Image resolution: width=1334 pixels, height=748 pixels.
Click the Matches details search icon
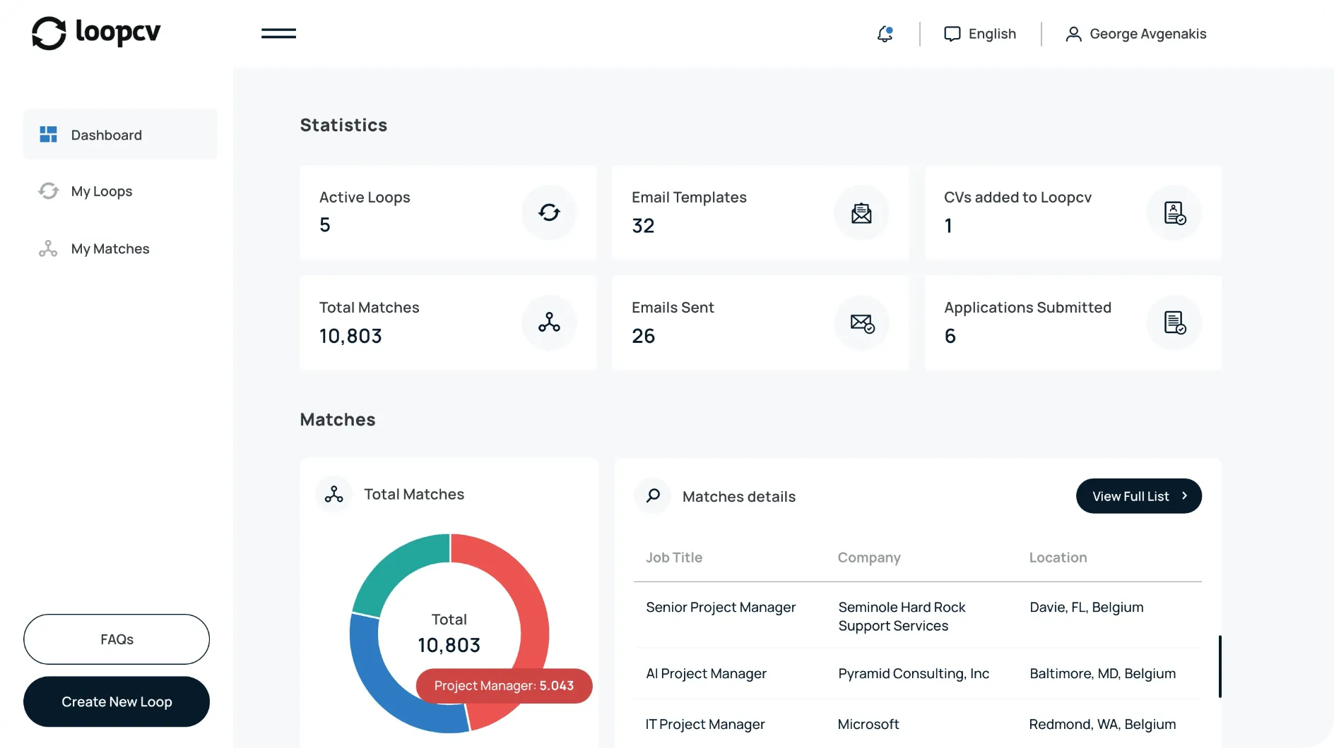pyautogui.click(x=653, y=496)
